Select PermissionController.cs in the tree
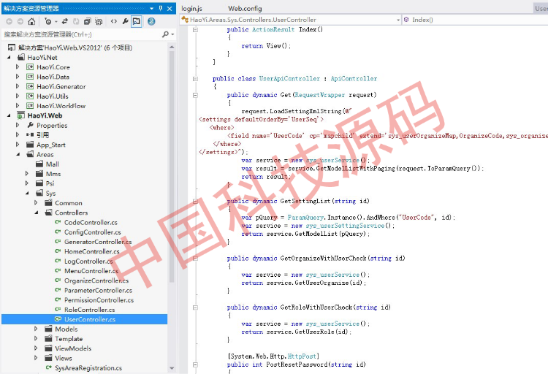548x374 pixels. 99,300
